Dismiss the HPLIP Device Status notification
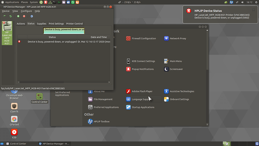The image size is (259, 146). [x=253, y=10]
